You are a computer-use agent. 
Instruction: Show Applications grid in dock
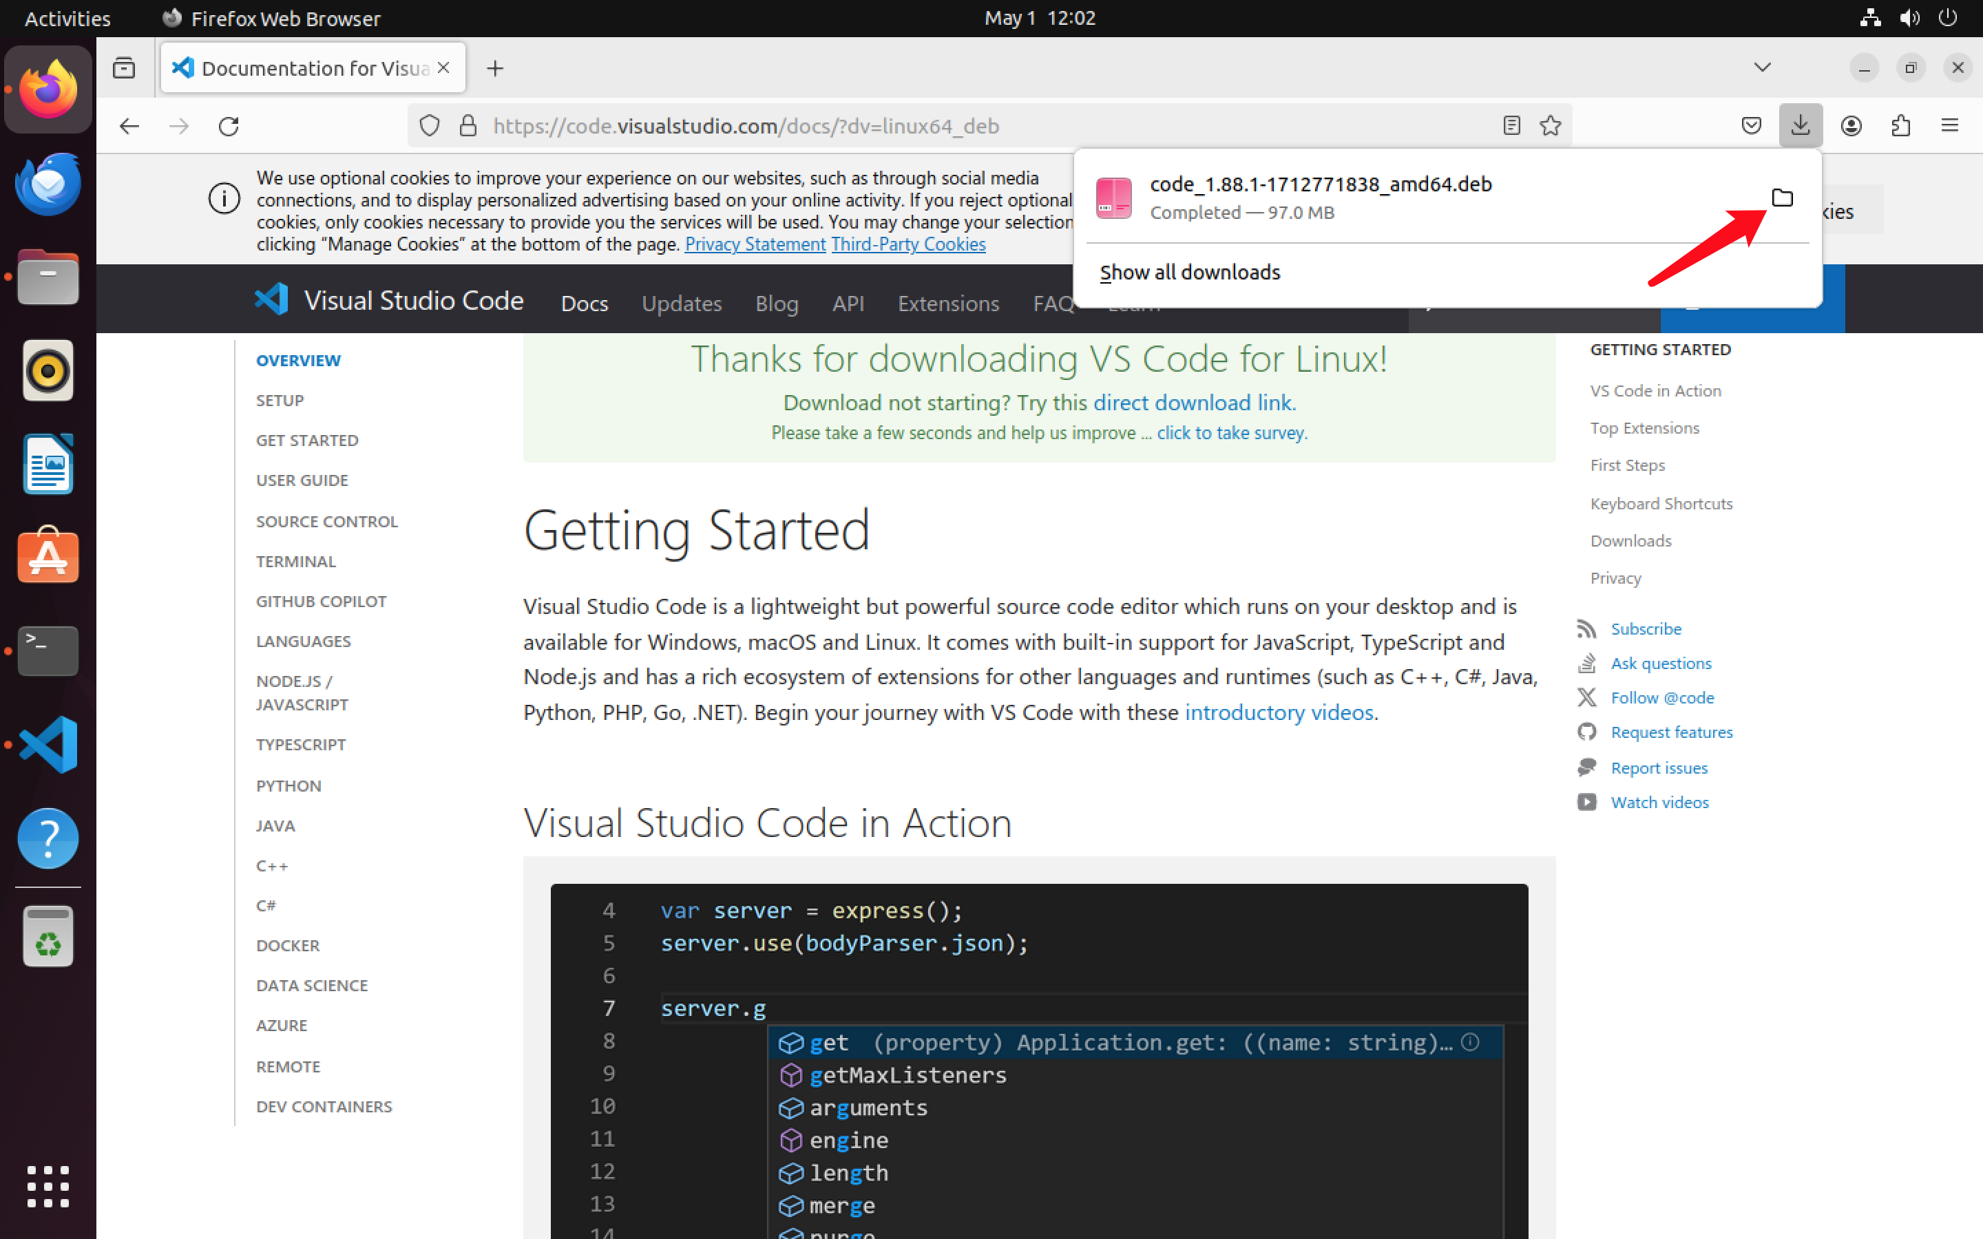pyautogui.click(x=48, y=1186)
